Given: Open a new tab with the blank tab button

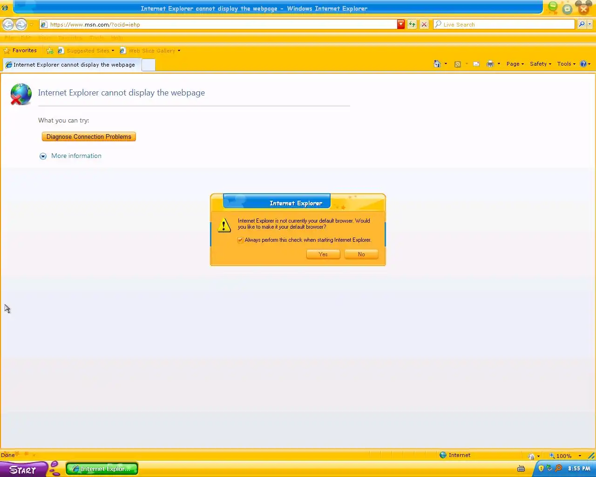Looking at the screenshot, I should coord(148,65).
